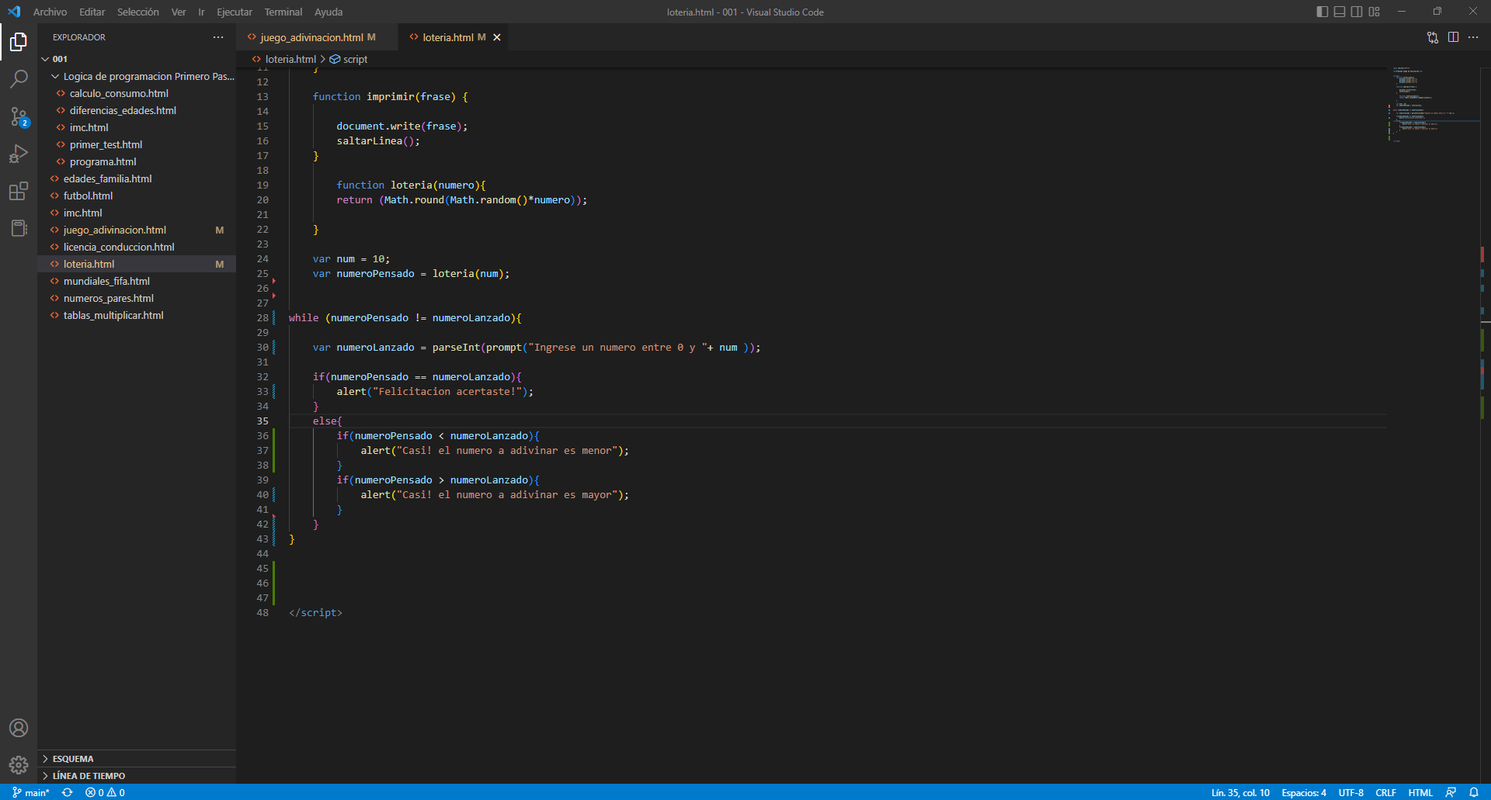Toggle the primary side bar layout icon

pyautogui.click(x=1322, y=12)
